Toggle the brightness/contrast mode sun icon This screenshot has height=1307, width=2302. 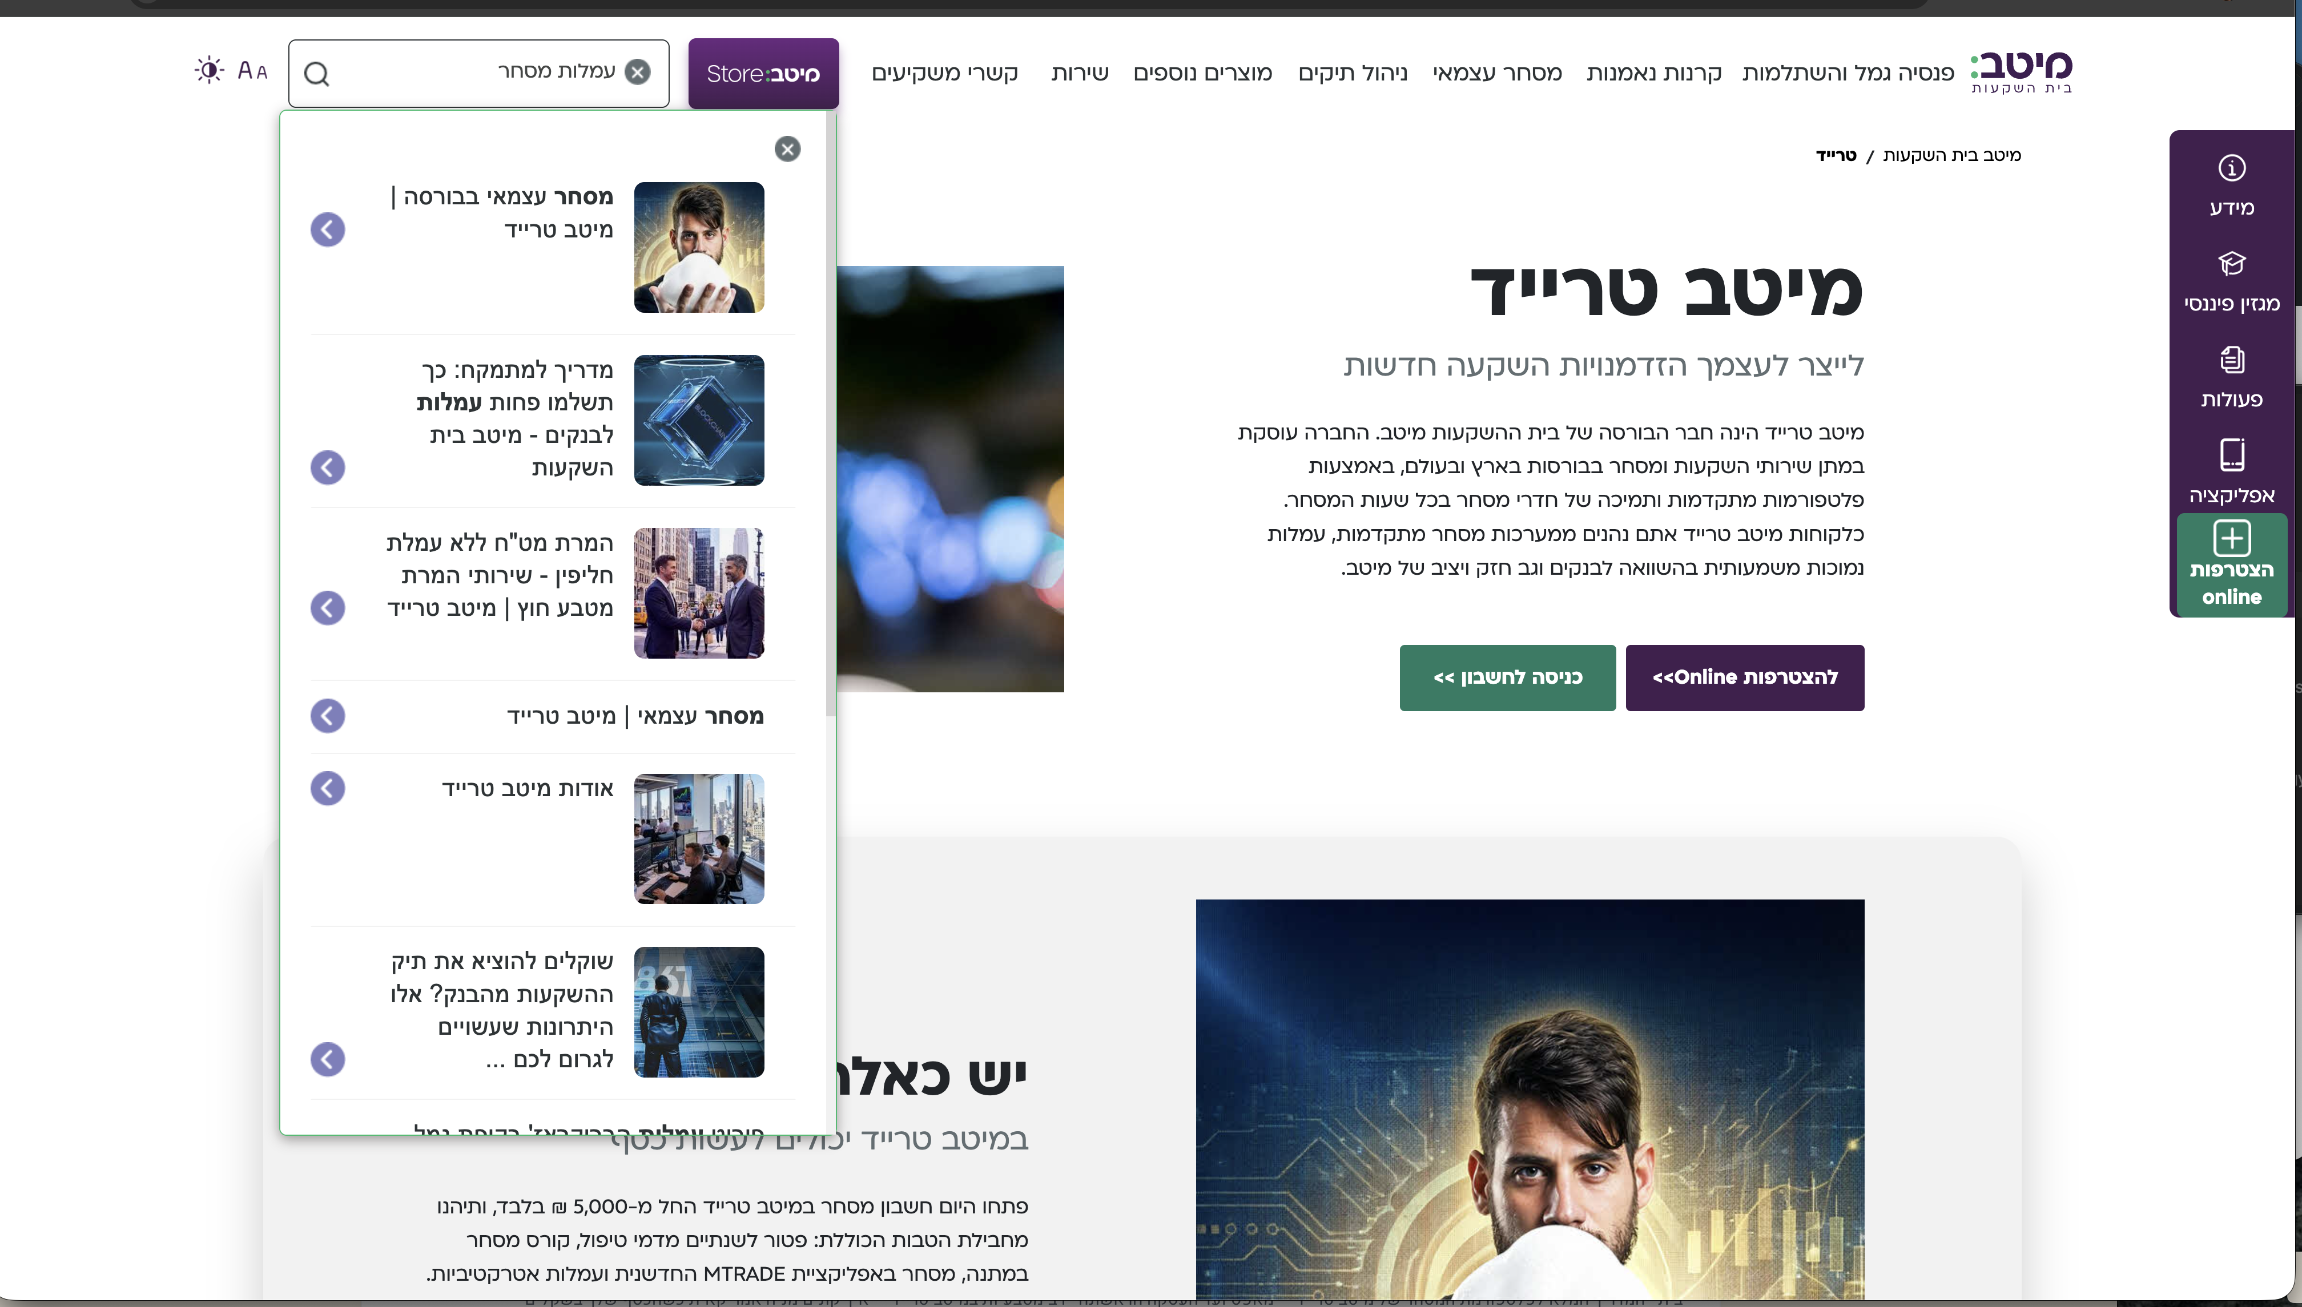209,70
